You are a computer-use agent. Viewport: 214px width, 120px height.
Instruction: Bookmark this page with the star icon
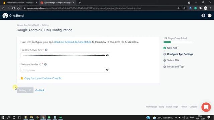click(x=184, y=8)
